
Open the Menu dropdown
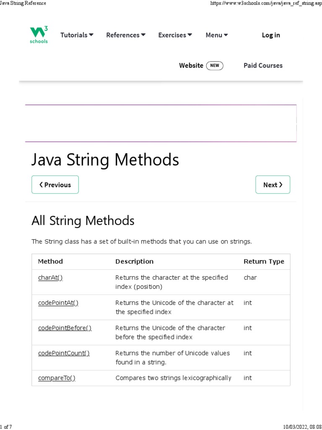217,35
